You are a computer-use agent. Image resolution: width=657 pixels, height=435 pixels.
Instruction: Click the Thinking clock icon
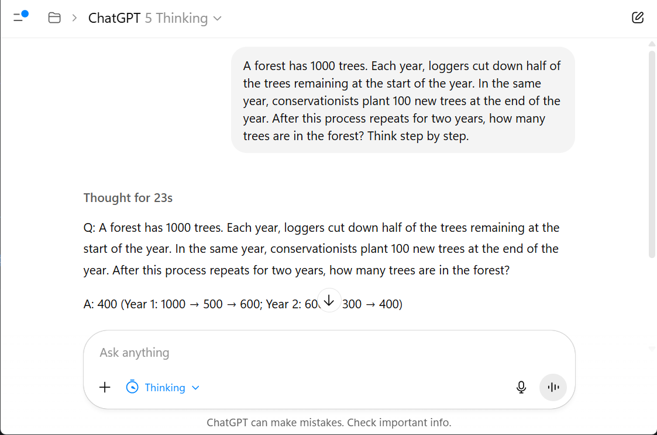tap(132, 387)
